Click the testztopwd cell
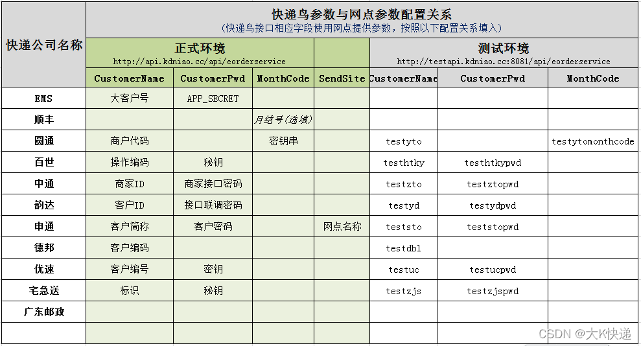Screen dimensions: 641x346 [x=493, y=184]
